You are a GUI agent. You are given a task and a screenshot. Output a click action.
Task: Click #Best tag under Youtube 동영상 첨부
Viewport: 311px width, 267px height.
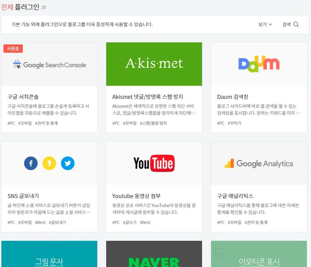coord(145,223)
